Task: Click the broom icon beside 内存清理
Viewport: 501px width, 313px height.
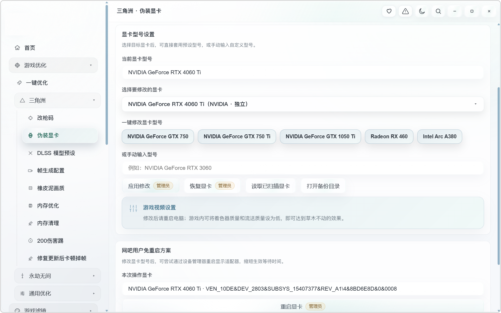Action: [x=30, y=223]
